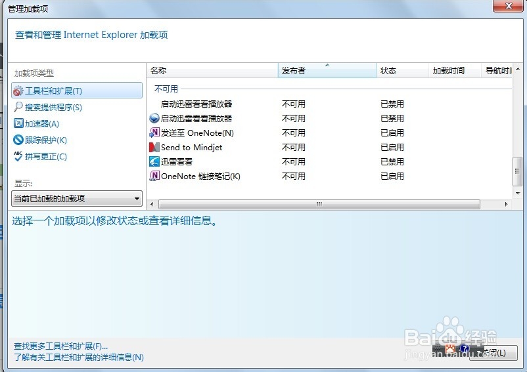Click the horizontal scrollbar left arrow
This screenshot has height=372, width=527.
tap(152, 204)
